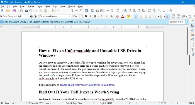Click the Cut scissors icon
This screenshot has height=105, width=195.
pos(36,11)
